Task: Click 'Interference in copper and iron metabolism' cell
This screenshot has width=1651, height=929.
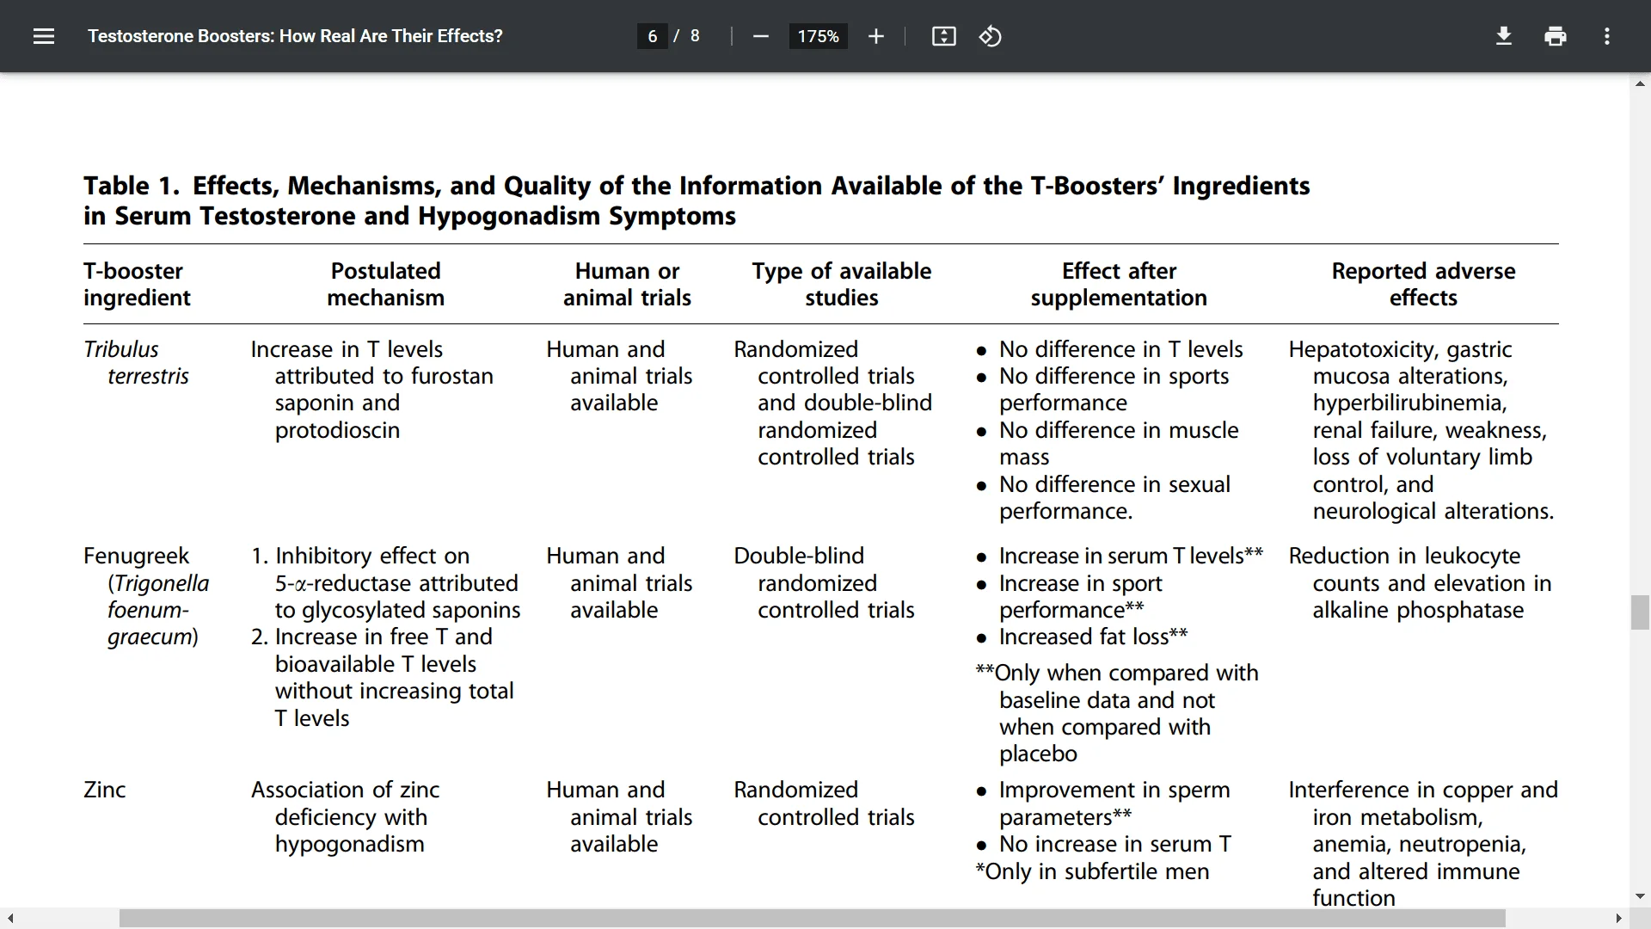Action: click(1423, 844)
